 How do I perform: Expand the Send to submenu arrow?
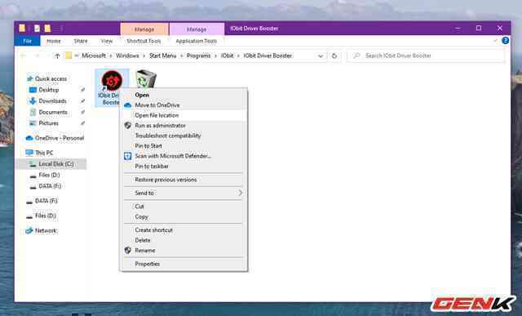pos(240,193)
